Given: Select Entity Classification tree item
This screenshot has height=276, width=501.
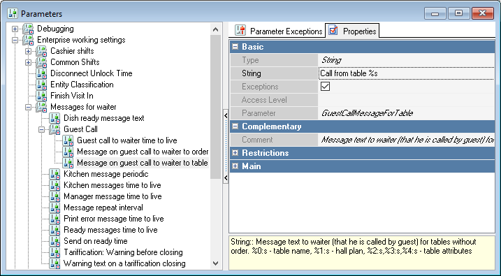Looking at the screenshot, I should [82, 85].
